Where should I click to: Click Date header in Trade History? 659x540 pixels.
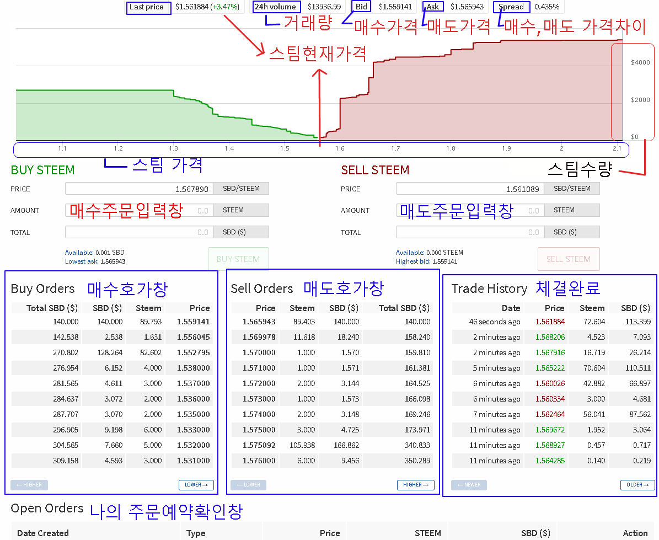tap(511, 308)
